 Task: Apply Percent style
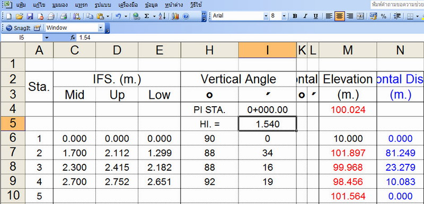click(x=383, y=16)
